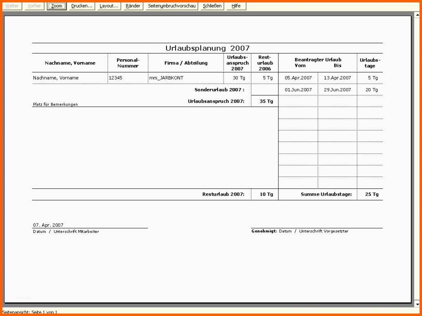
Task: Show page margins with Ränder
Action: pyautogui.click(x=133, y=6)
